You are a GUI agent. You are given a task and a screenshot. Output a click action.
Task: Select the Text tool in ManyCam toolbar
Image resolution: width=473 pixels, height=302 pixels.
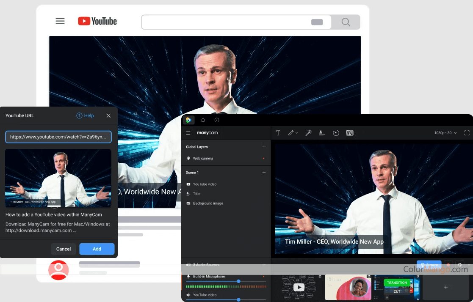click(278, 133)
